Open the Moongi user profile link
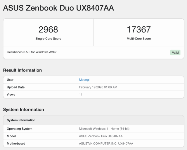The width and height of the screenshot is (187, 150). 84,80
